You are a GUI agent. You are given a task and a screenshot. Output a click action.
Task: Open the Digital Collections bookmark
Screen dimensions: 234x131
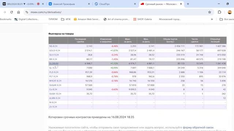27,19
